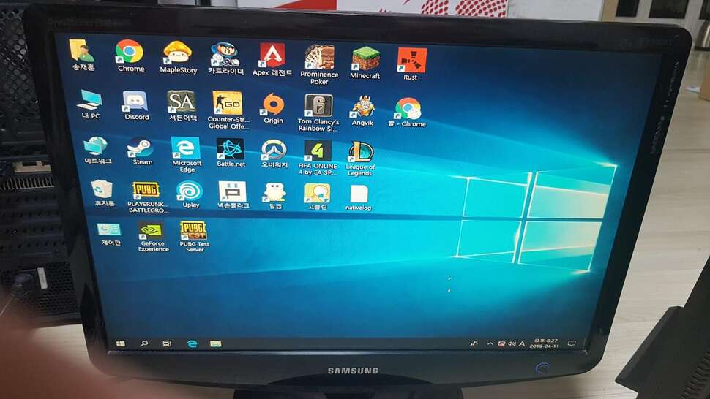Image resolution: width=710 pixels, height=399 pixels.
Task: Select the PUBG Test Server icon
Action: (x=194, y=237)
